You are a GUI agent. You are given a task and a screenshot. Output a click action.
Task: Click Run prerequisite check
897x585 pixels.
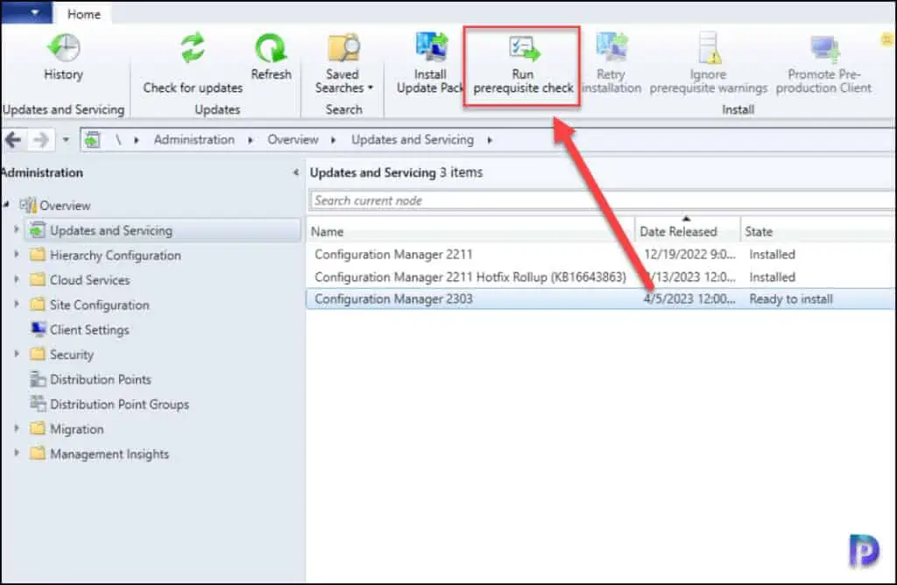click(523, 65)
